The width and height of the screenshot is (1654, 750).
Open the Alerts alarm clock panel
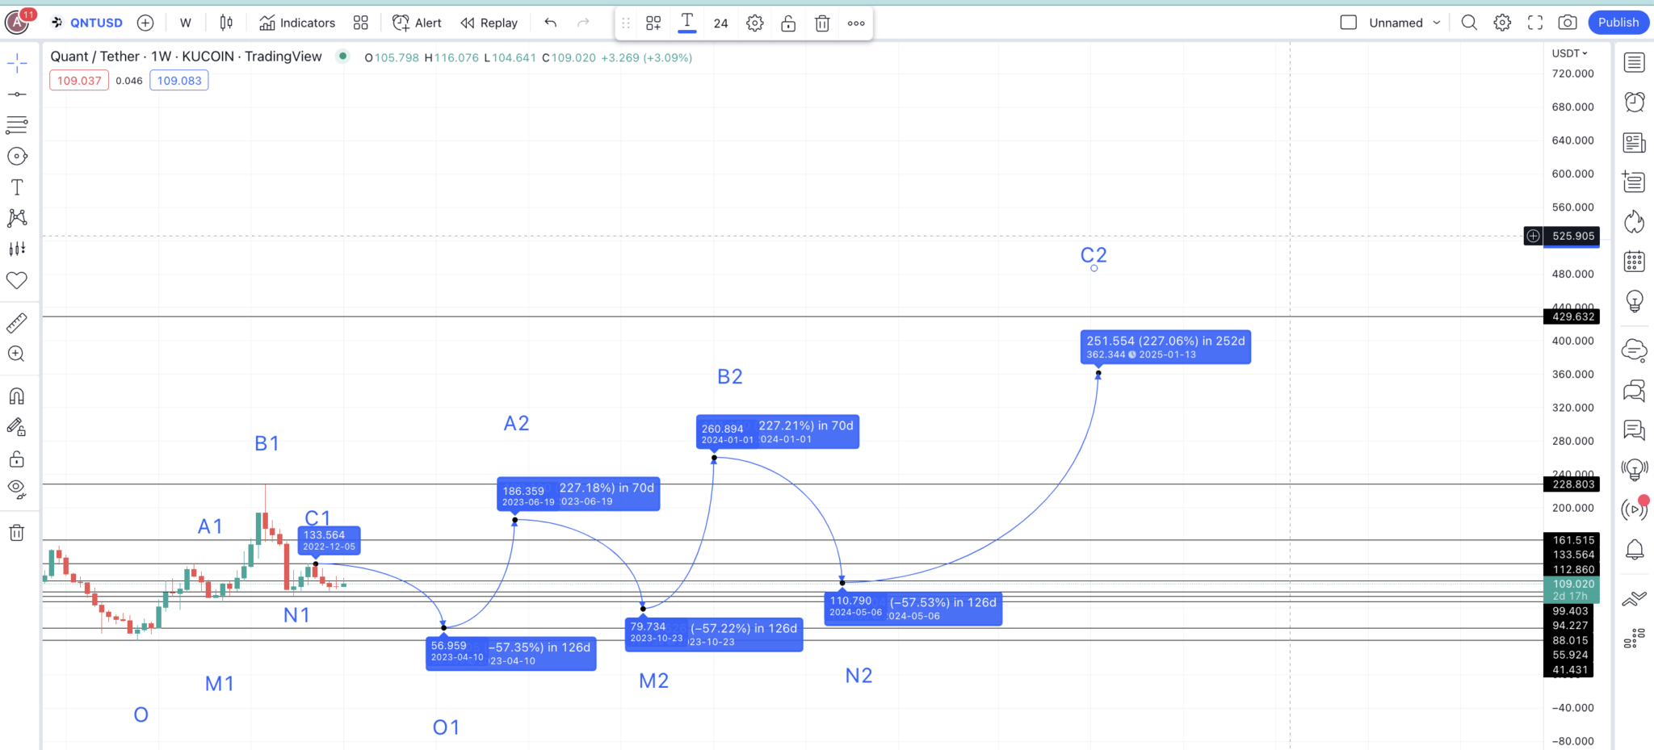click(x=1634, y=103)
